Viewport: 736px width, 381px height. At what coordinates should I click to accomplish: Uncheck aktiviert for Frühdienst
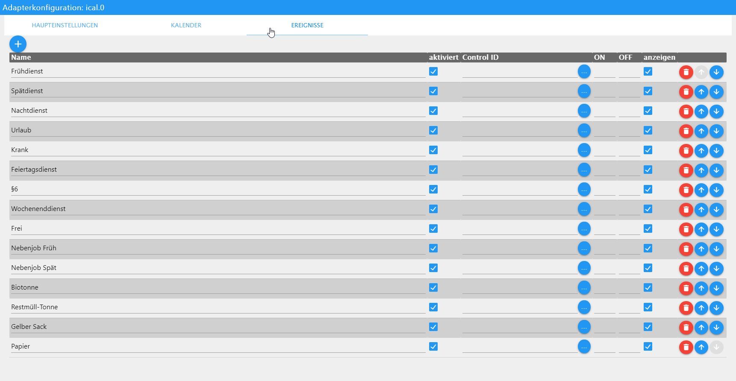[x=433, y=71]
